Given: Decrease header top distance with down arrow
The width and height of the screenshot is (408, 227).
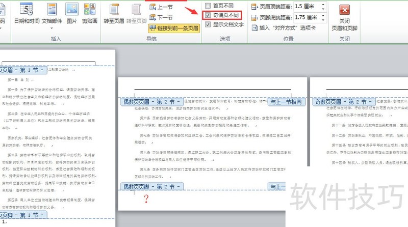Looking at the screenshot, I should point(323,9).
